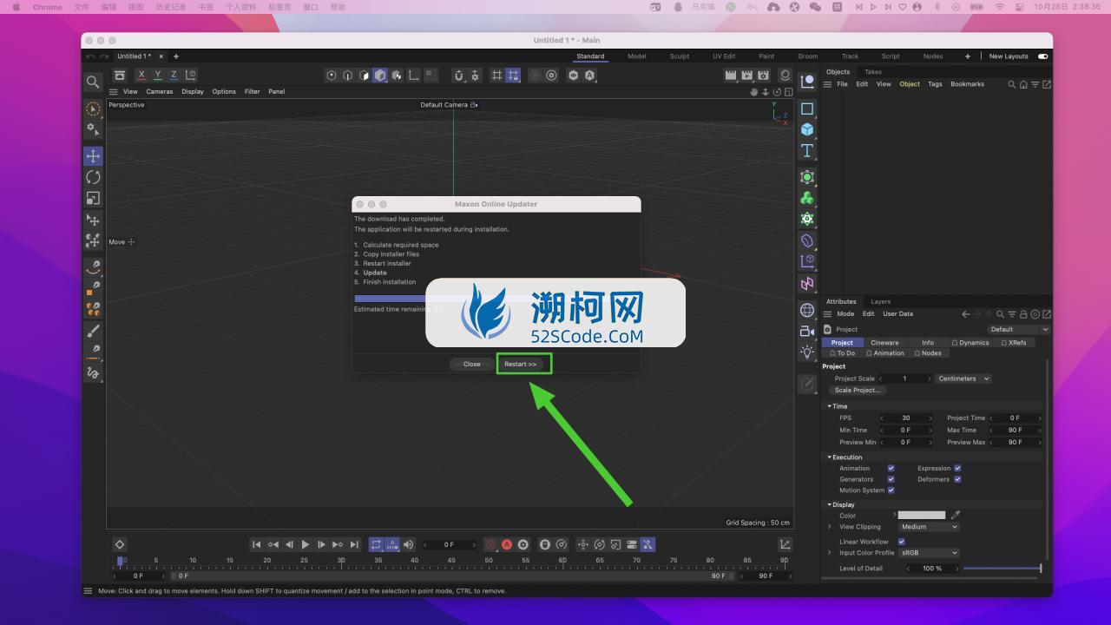Collapse the Execution section
The image size is (1111, 625).
pos(830,457)
